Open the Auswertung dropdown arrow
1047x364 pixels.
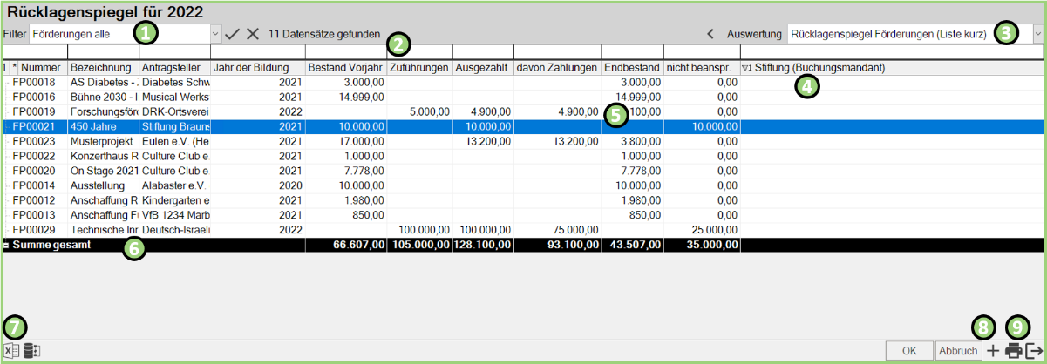click(1037, 34)
